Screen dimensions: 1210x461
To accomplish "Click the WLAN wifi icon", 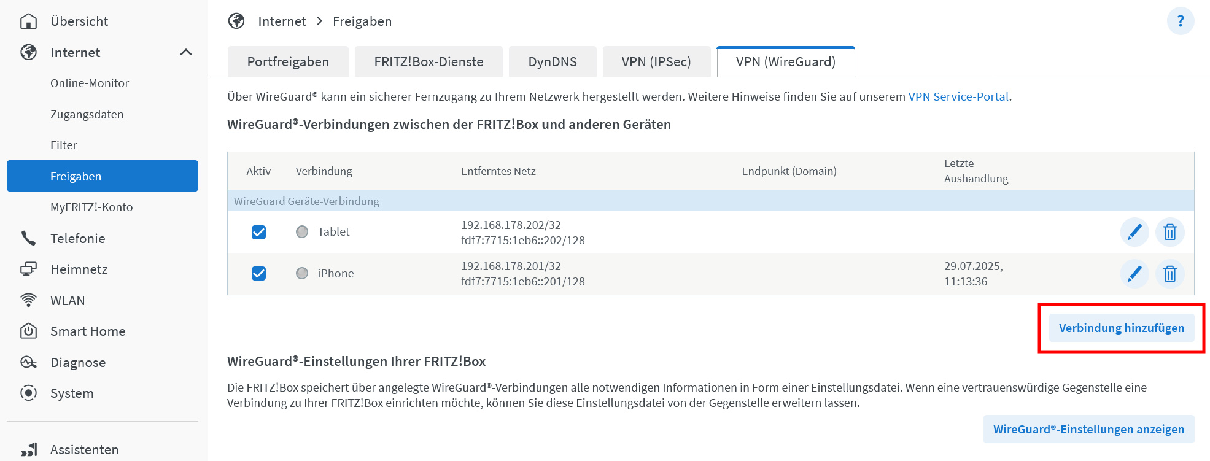I will pyautogui.click(x=28, y=300).
